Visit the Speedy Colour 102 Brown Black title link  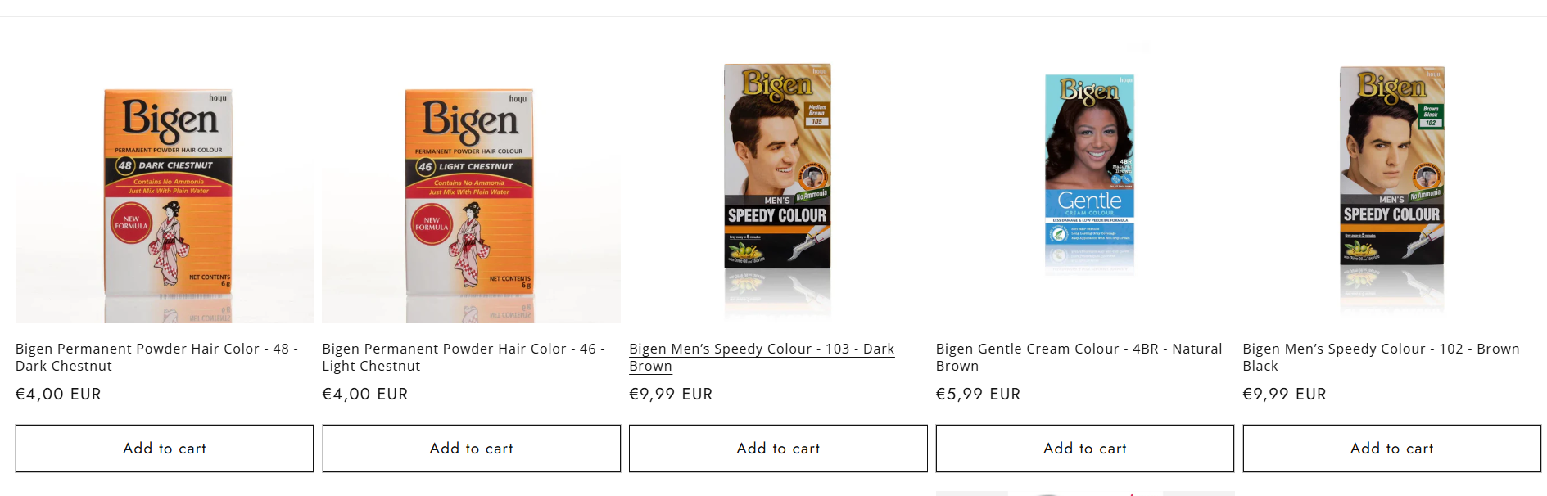pyautogui.click(x=1380, y=358)
